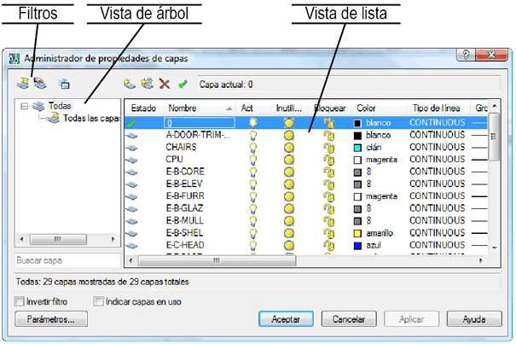Open the magenta swatch for CPU layer
The height and width of the screenshot is (344, 516).
pos(357,160)
